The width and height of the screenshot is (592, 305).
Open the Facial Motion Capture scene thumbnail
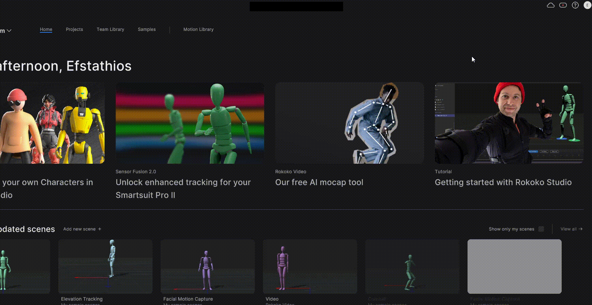[x=208, y=267]
